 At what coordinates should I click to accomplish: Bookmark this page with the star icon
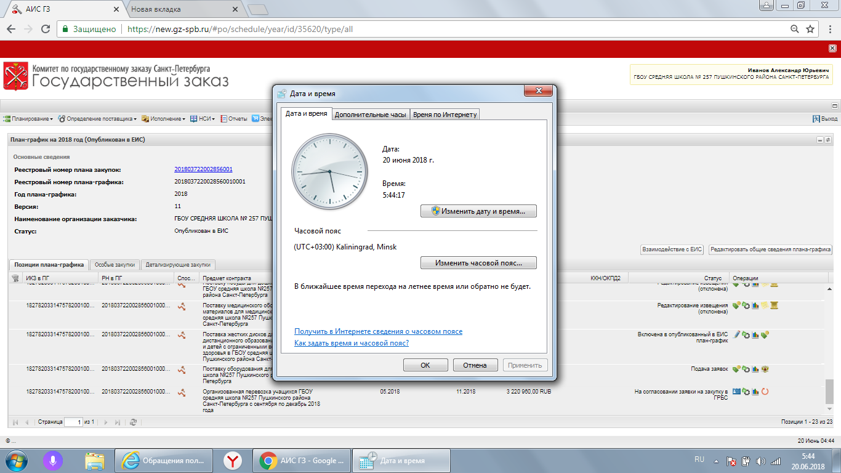[811, 29]
